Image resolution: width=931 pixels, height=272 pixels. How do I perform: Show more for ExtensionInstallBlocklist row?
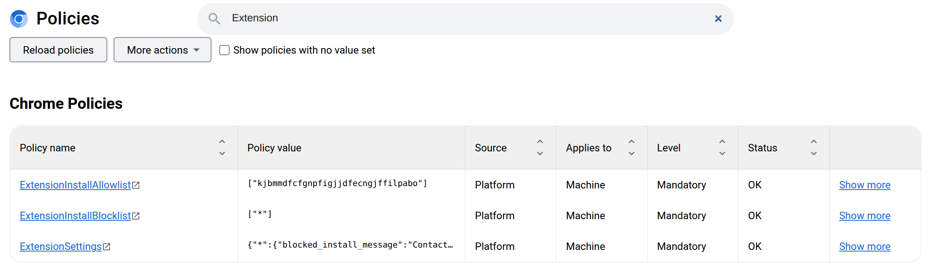pyautogui.click(x=865, y=216)
